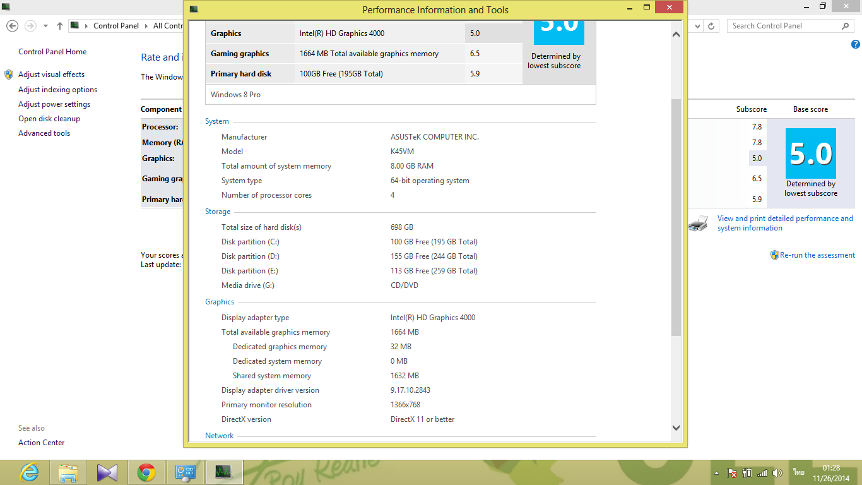862x485 pixels.
Task: Expand the arrow after Control Panel breadcrumb
Action: coord(147,26)
